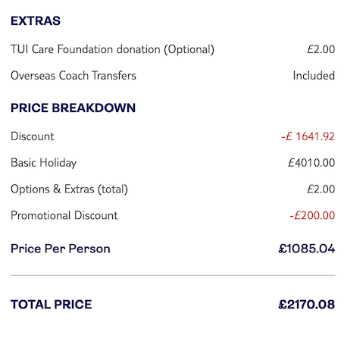Viewport: 344px width, 338px height.
Task: Select Options & Extras (total) label
Action: coord(69,189)
